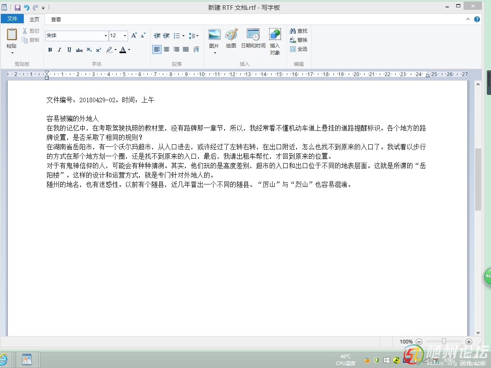Save document from quick access toolbar
The height and width of the screenshot is (368, 491).
point(18,8)
